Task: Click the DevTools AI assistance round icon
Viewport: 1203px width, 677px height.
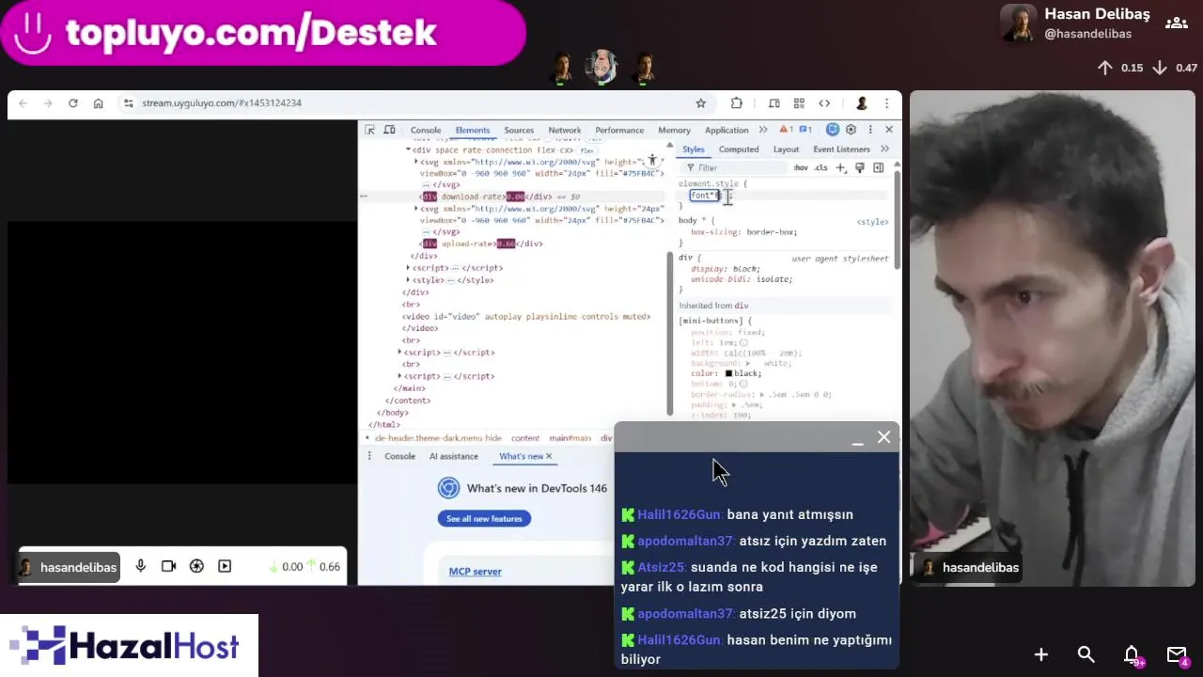Action: [833, 130]
